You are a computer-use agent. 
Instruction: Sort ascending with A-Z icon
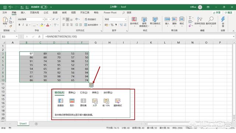pyautogui.click(x=22, y=7)
